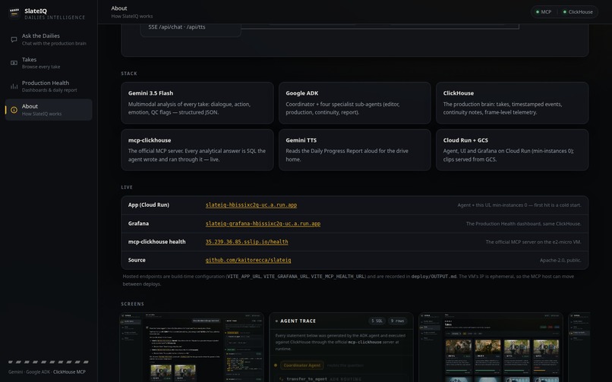The height and width of the screenshot is (382, 612).
Task: Click the deploy/OUTPUT.md text
Action: pyautogui.click(x=434, y=277)
